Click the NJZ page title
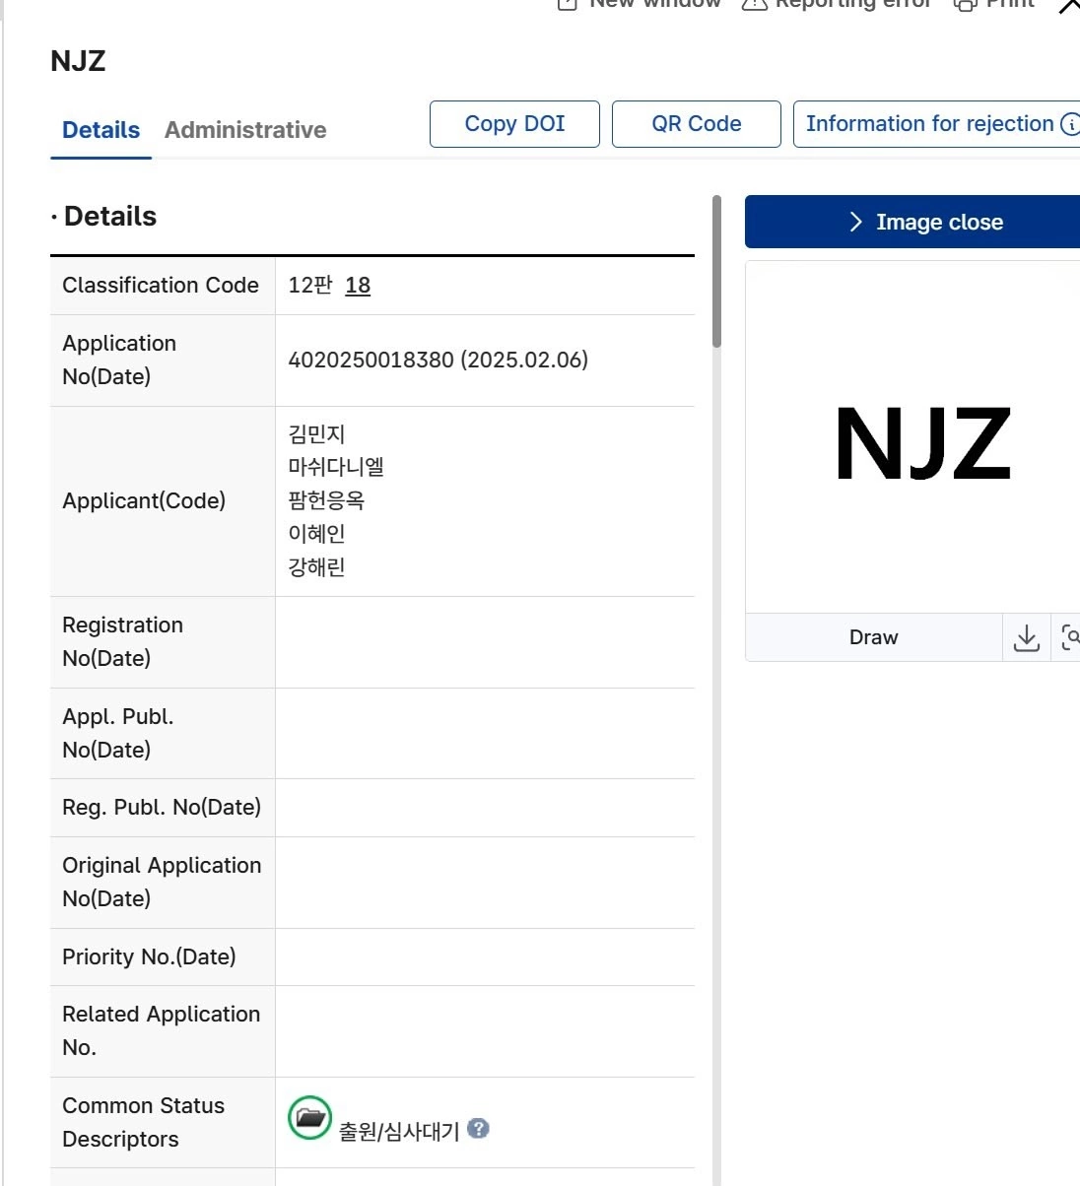This screenshot has height=1186, width=1080. click(78, 61)
